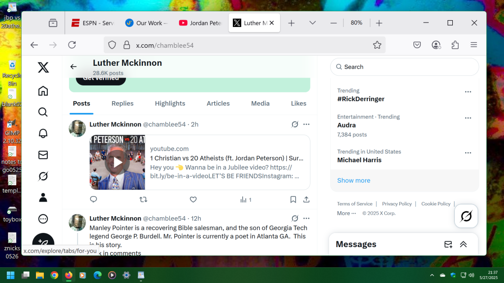The width and height of the screenshot is (504, 283).
Task: Click the X Search input field
Action: click(x=409, y=67)
